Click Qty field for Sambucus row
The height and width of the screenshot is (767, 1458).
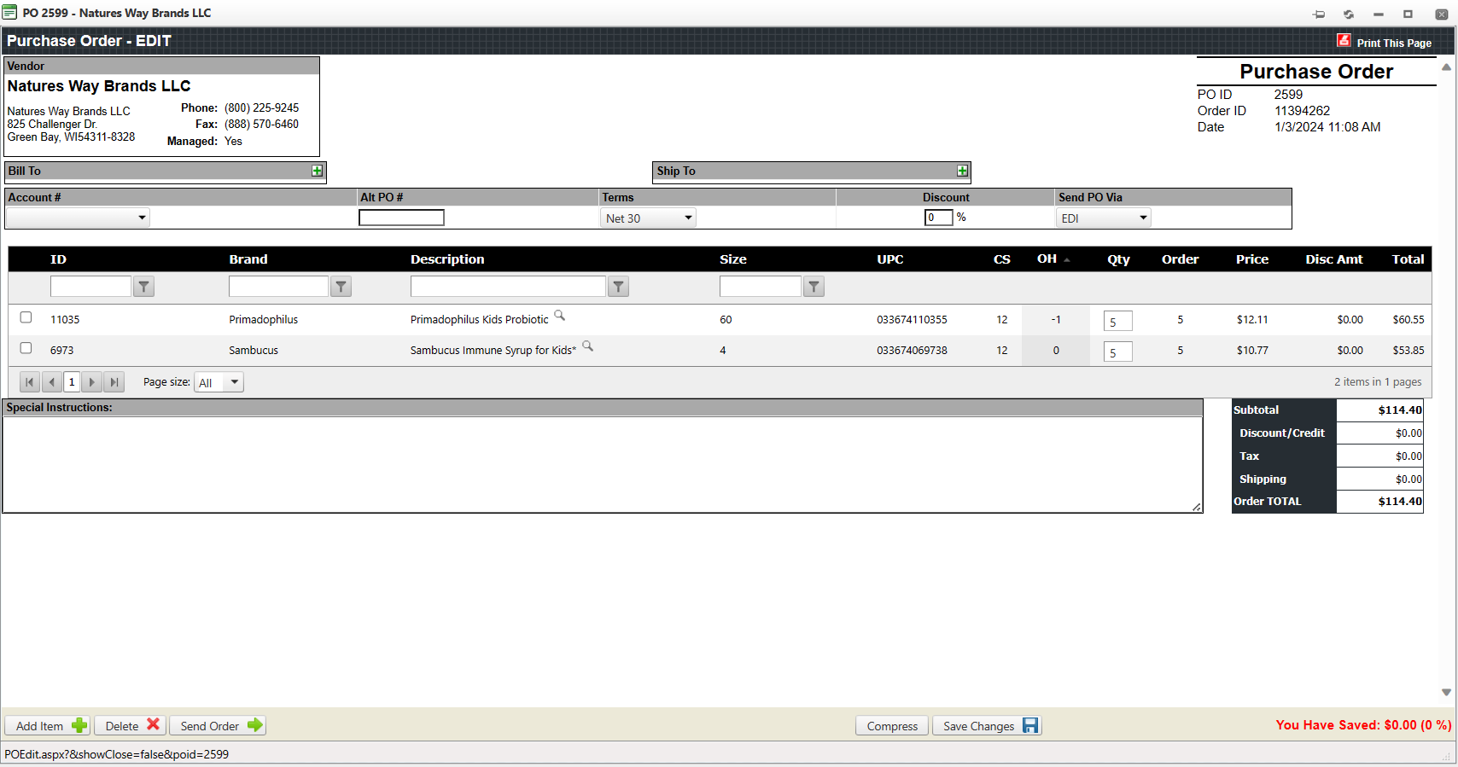pos(1118,352)
